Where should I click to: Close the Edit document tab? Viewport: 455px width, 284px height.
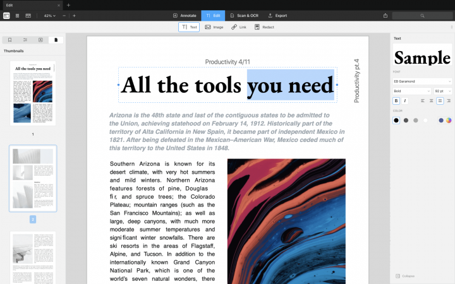(x=59, y=5)
